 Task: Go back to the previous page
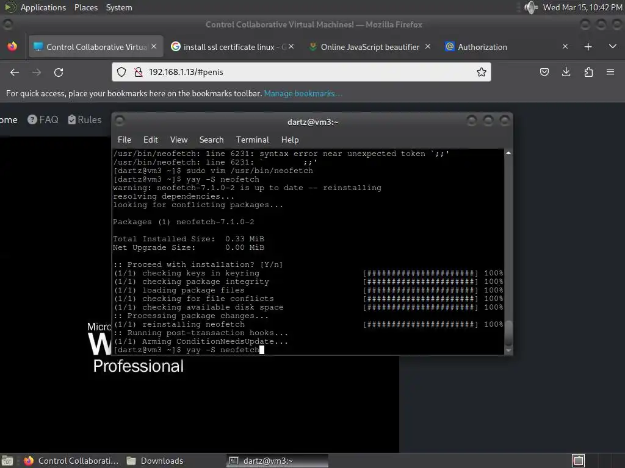pos(15,72)
